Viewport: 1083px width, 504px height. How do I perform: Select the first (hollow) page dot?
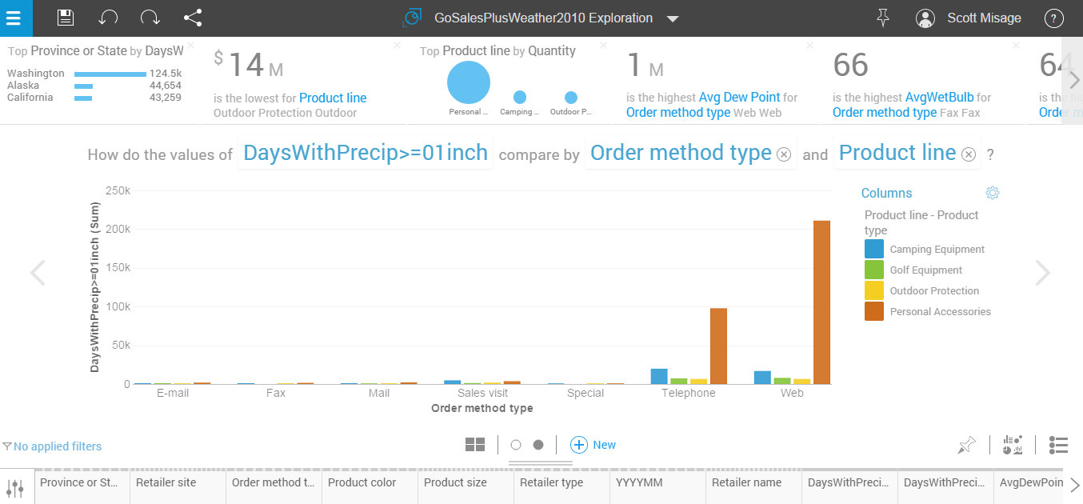[516, 445]
